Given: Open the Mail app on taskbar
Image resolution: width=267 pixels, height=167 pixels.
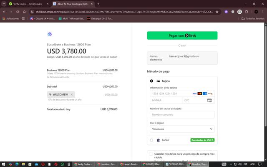Looking at the screenshot, I should tap(36, 164).
